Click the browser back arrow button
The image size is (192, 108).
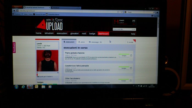[14, 11]
